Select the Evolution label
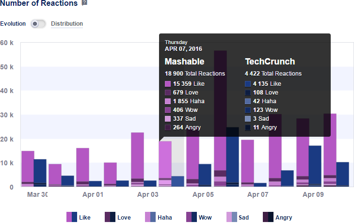The width and height of the screenshot is (354, 223). tap(13, 23)
